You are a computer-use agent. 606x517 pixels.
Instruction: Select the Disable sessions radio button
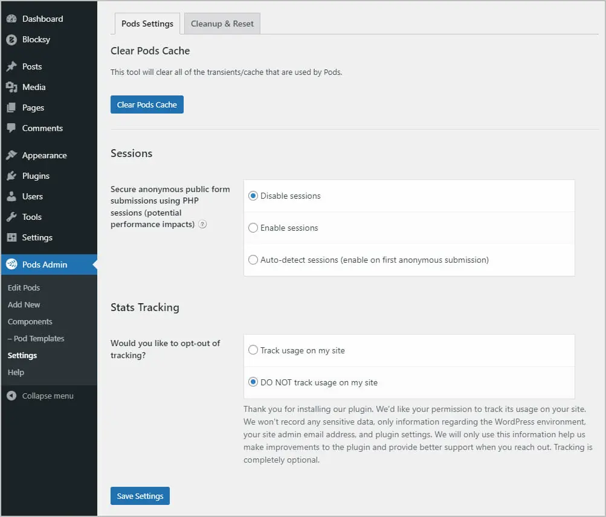(253, 196)
